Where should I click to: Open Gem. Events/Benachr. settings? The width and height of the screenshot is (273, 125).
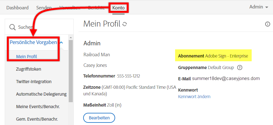pos(37,119)
